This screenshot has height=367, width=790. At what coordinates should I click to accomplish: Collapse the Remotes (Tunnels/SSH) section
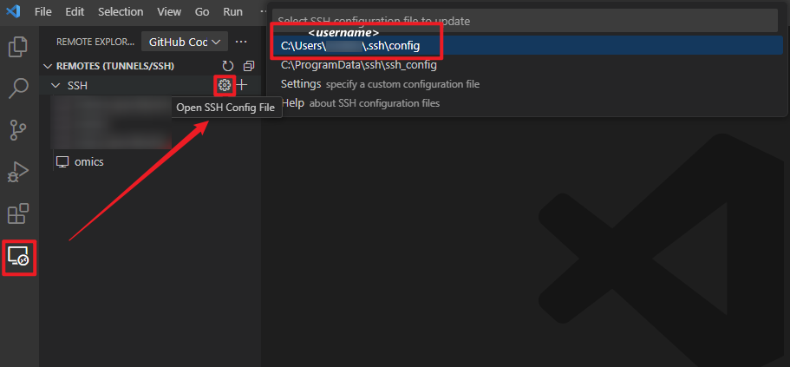click(x=48, y=66)
